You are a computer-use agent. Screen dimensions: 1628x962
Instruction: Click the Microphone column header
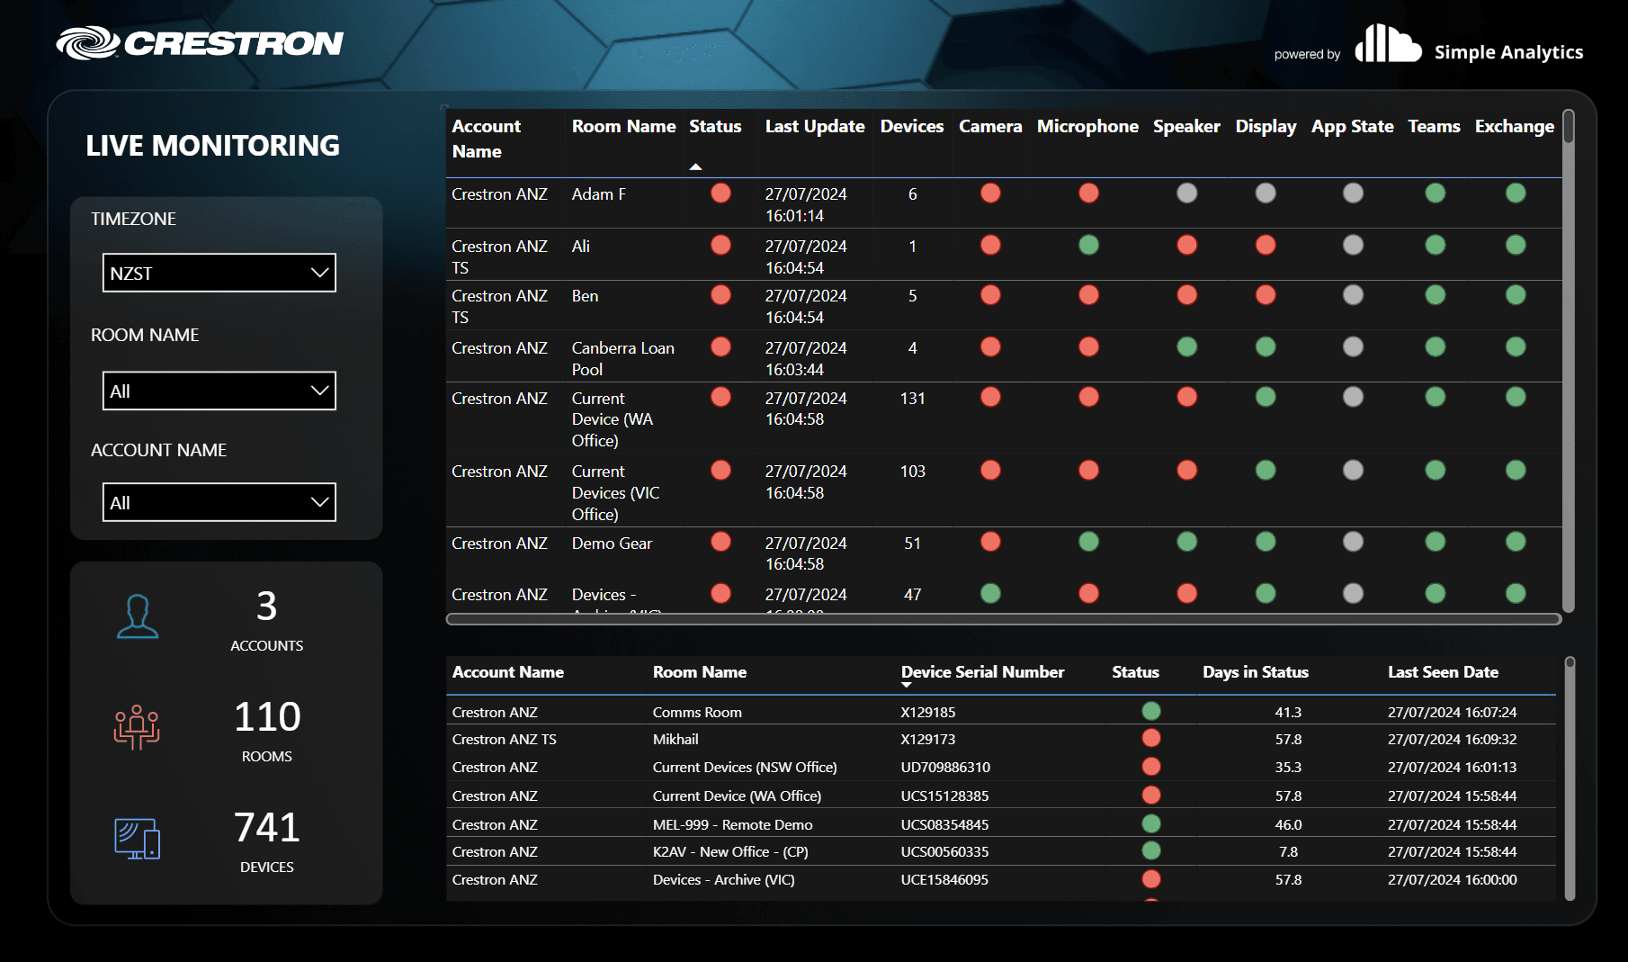point(1087,126)
